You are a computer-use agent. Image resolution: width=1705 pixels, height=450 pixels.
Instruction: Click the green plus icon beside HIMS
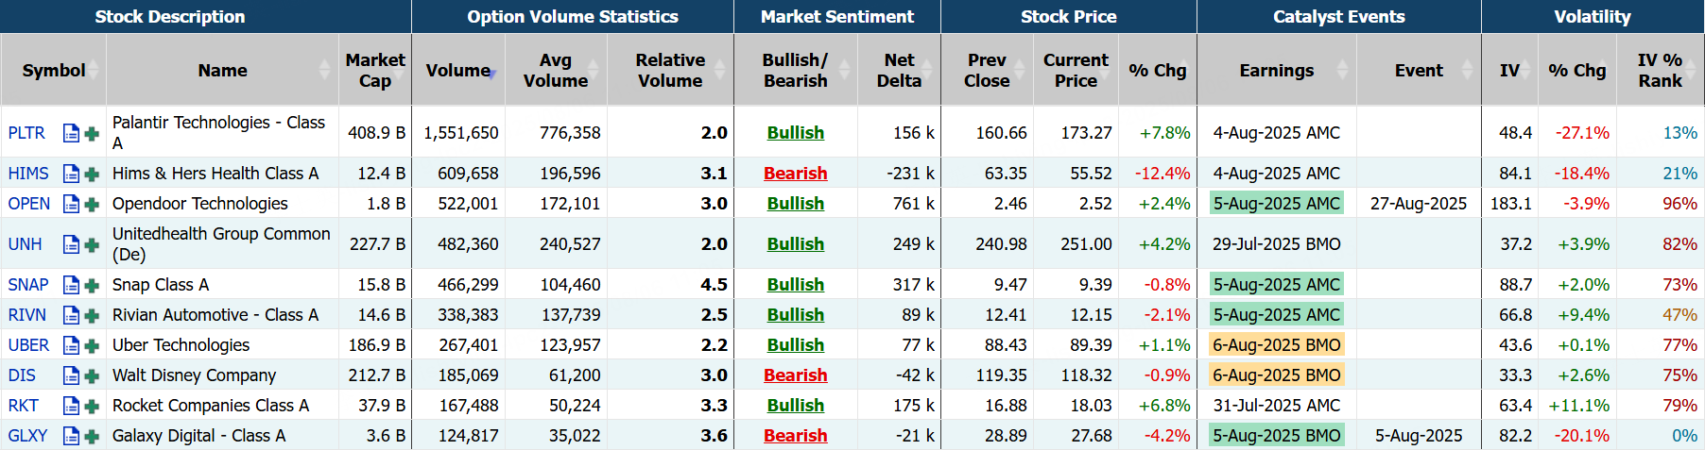(x=92, y=174)
